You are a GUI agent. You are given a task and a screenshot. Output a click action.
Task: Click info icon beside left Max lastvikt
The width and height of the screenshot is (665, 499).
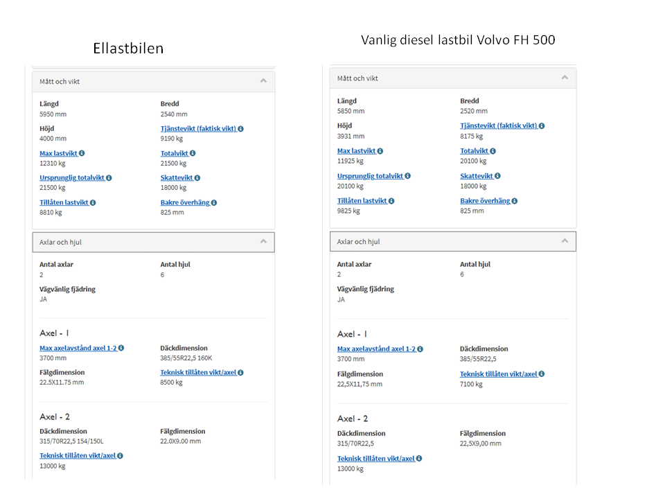coord(82,153)
